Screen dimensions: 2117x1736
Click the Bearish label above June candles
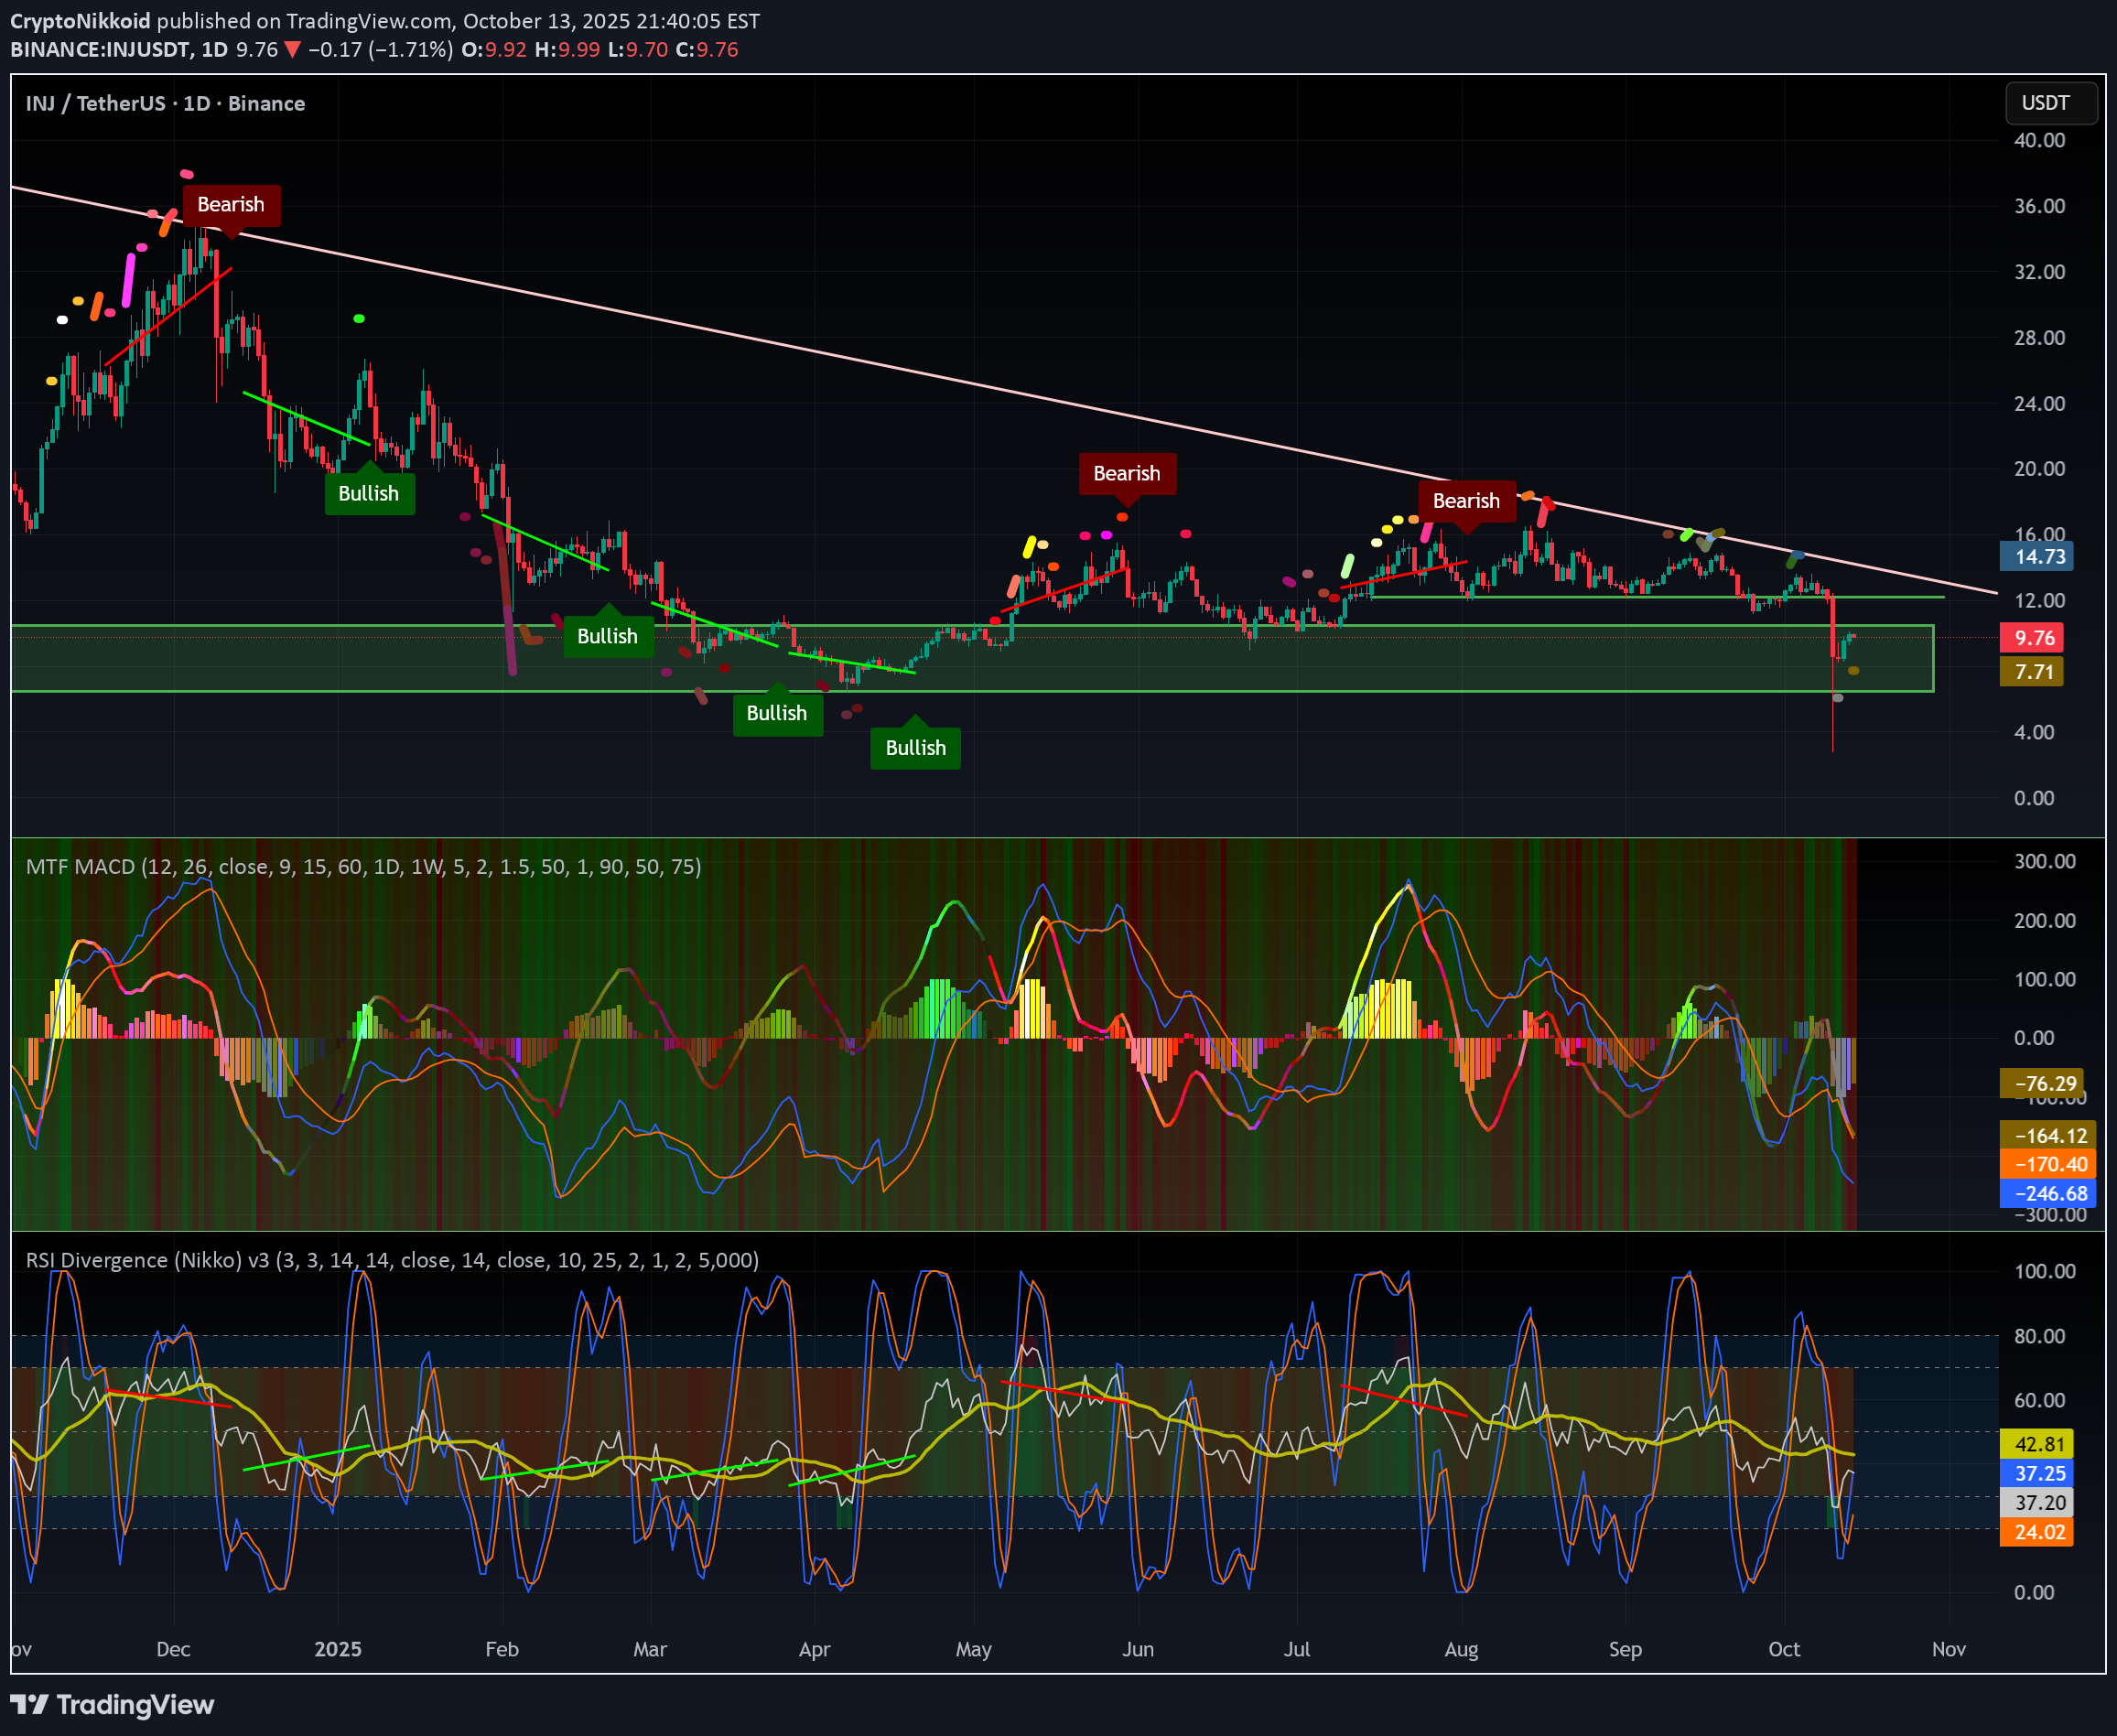1127,474
